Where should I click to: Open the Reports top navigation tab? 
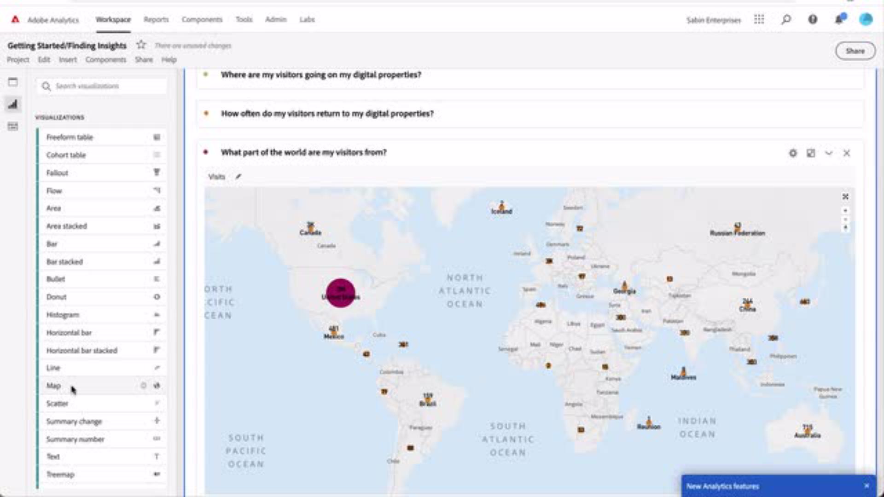click(x=156, y=19)
